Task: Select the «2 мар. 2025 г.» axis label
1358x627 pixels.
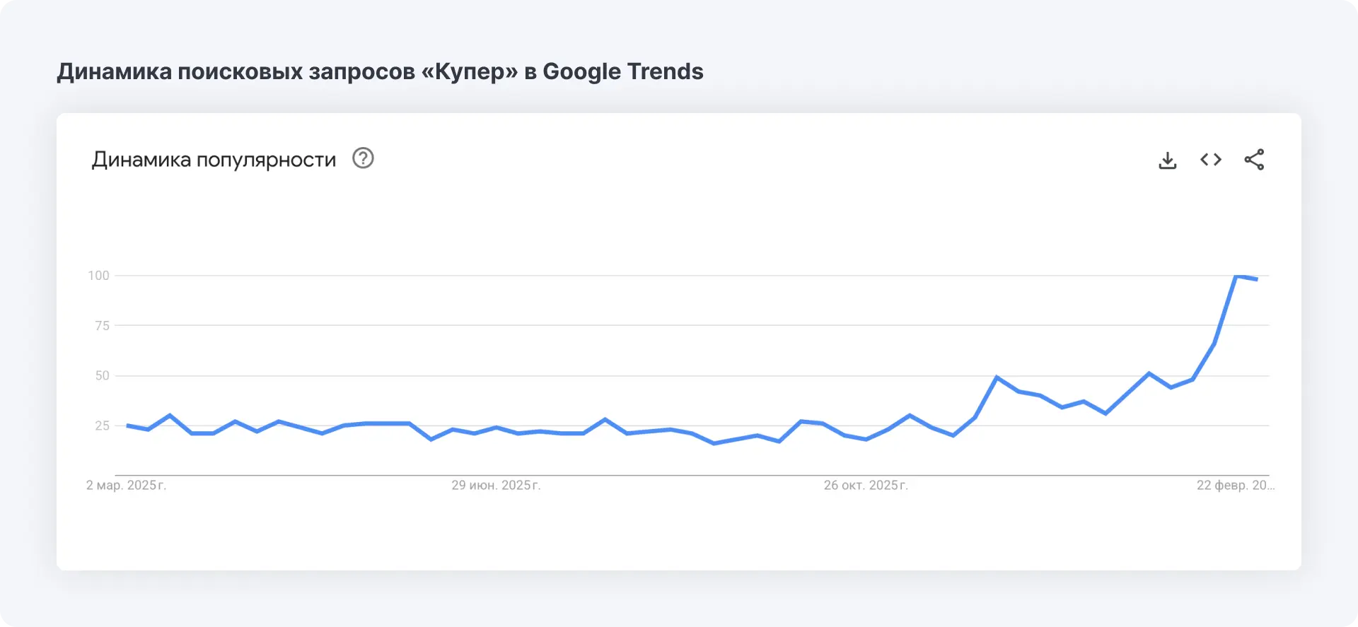Action: point(126,486)
